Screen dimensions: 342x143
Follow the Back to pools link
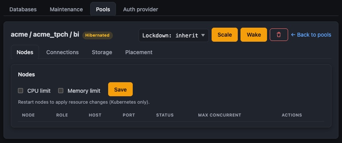pos(311,35)
